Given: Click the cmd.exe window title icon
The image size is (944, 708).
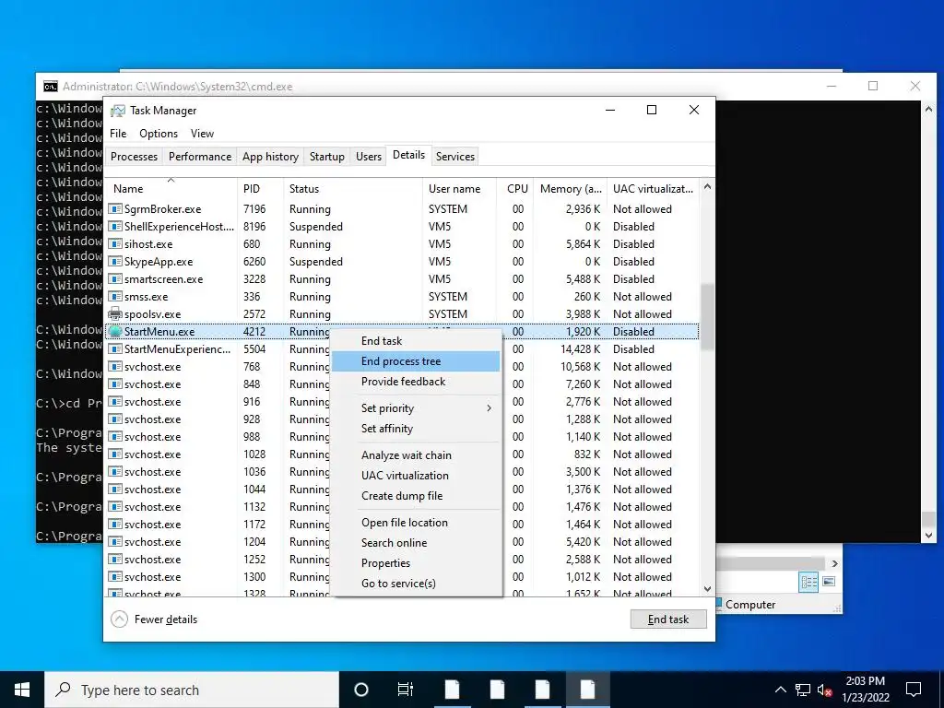Looking at the screenshot, I should click(x=51, y=87).
